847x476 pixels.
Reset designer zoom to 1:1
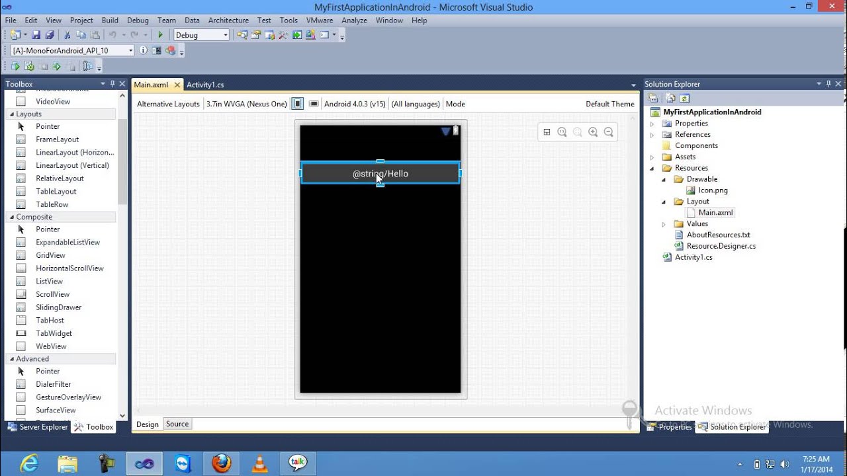point(562,132)
